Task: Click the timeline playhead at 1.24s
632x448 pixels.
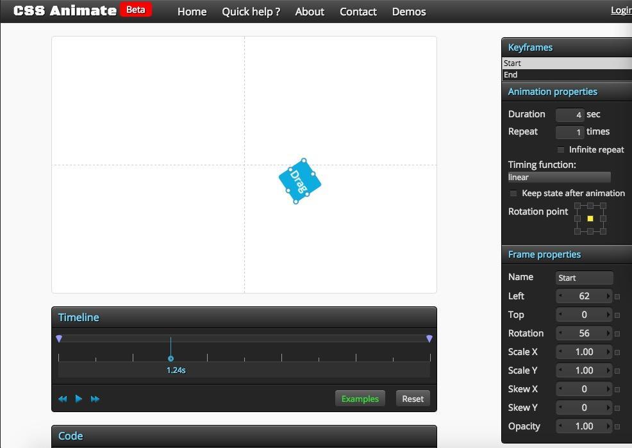Action: [x=170, y=358]
